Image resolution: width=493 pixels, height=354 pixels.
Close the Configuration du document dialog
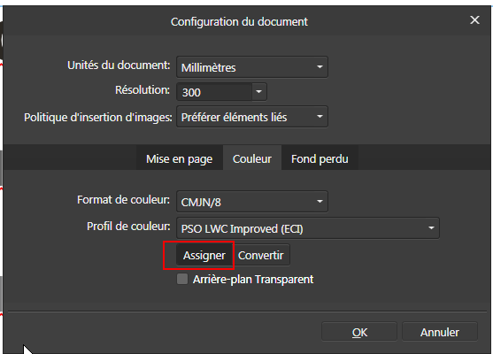tap(474, 20)
